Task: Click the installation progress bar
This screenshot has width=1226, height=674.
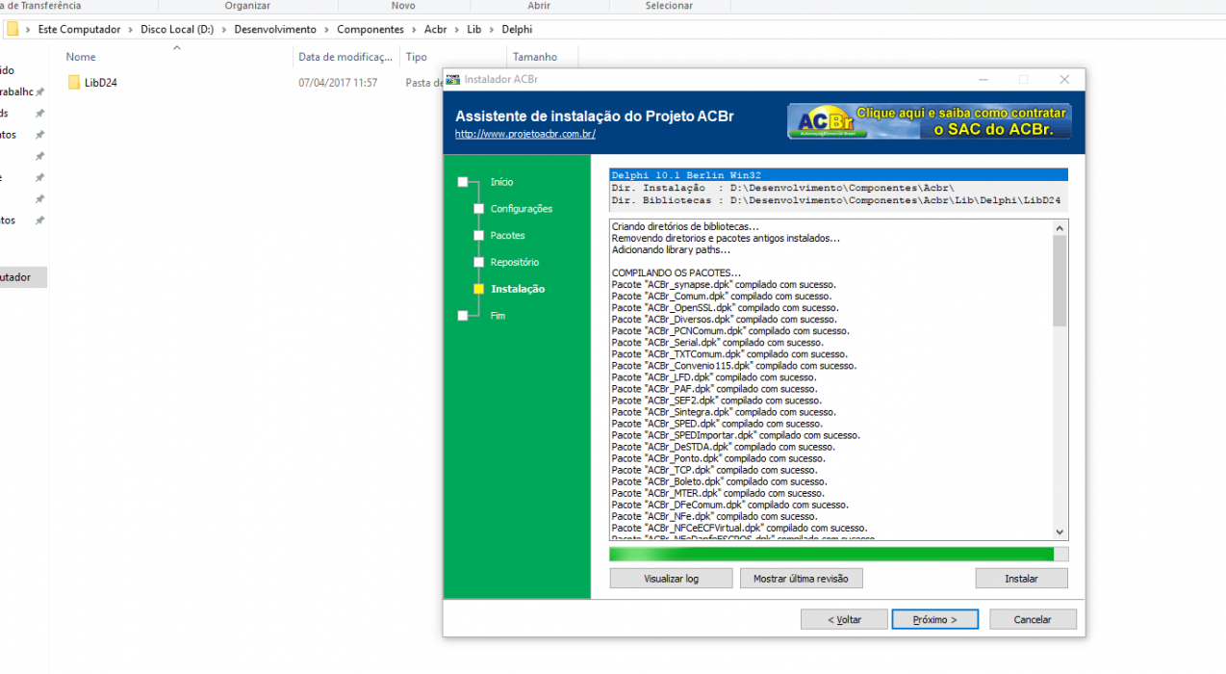Action: [838, 555]
